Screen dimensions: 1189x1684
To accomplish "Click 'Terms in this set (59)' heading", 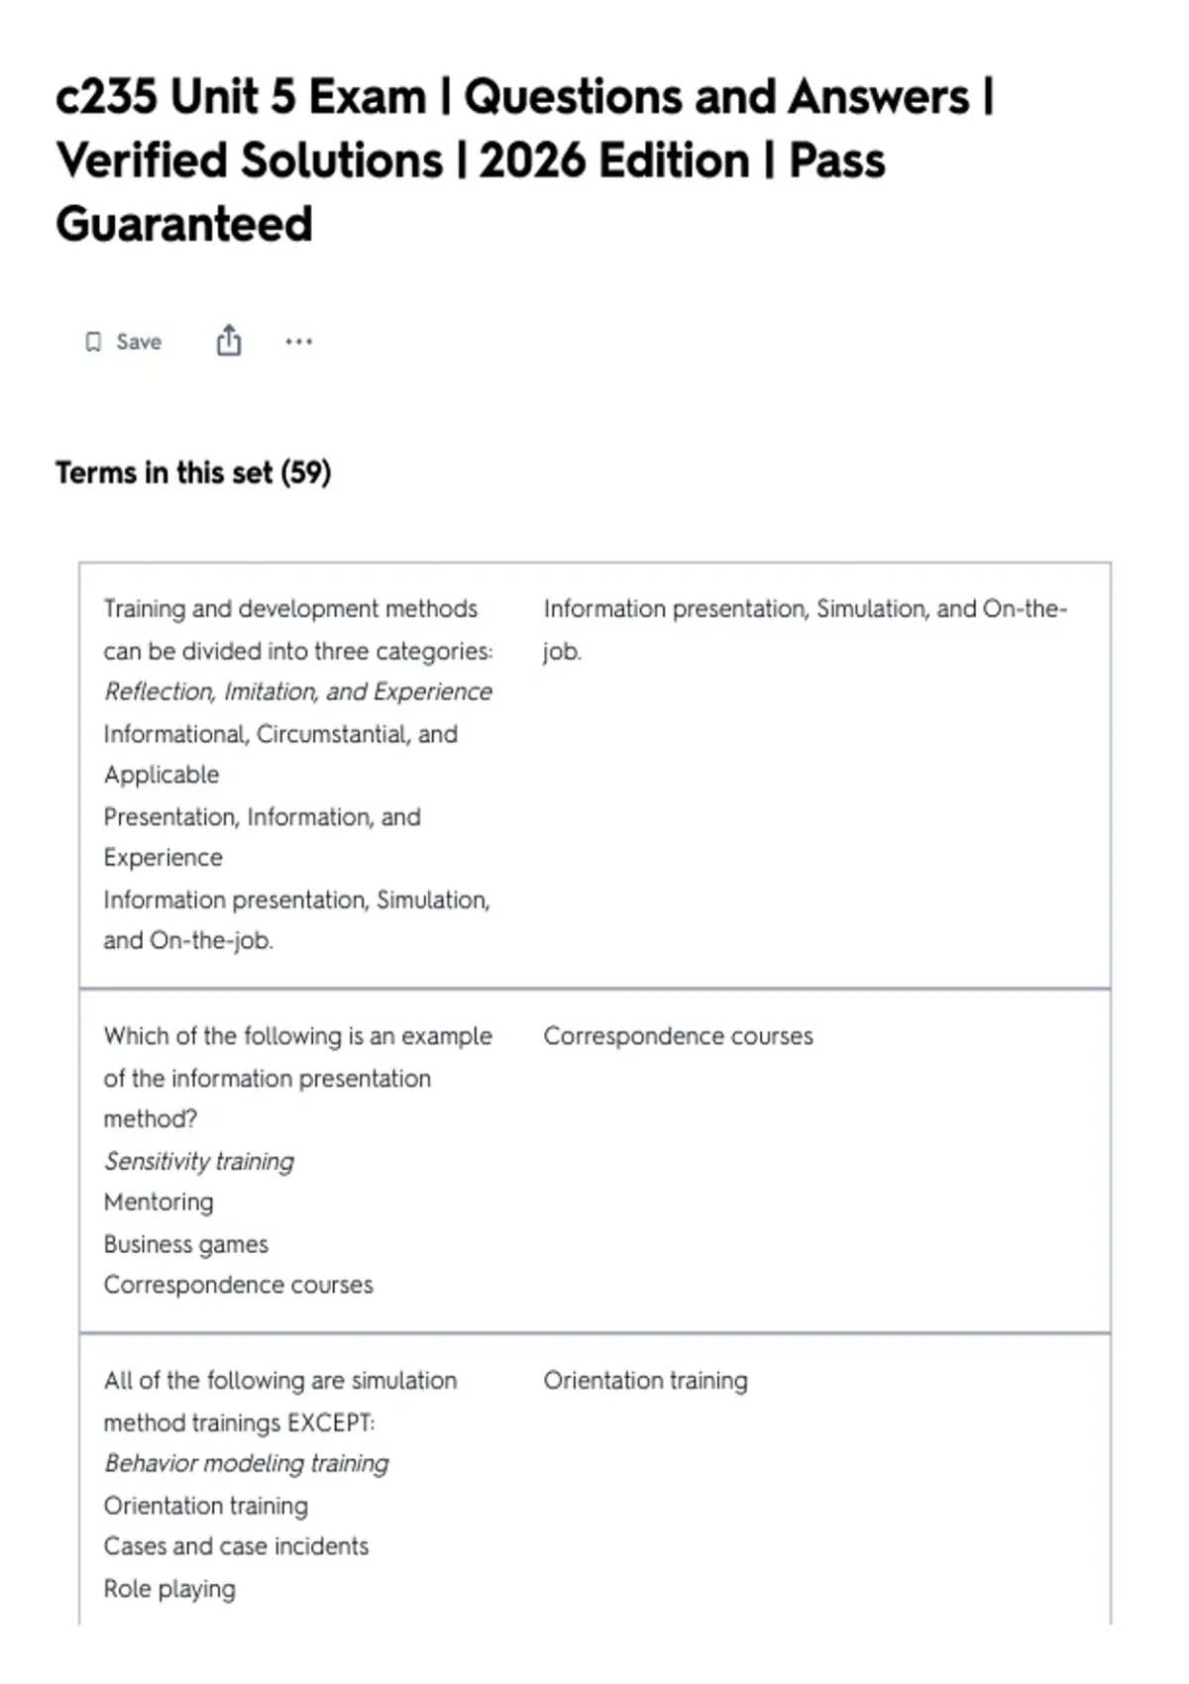I will pos(193,473).
